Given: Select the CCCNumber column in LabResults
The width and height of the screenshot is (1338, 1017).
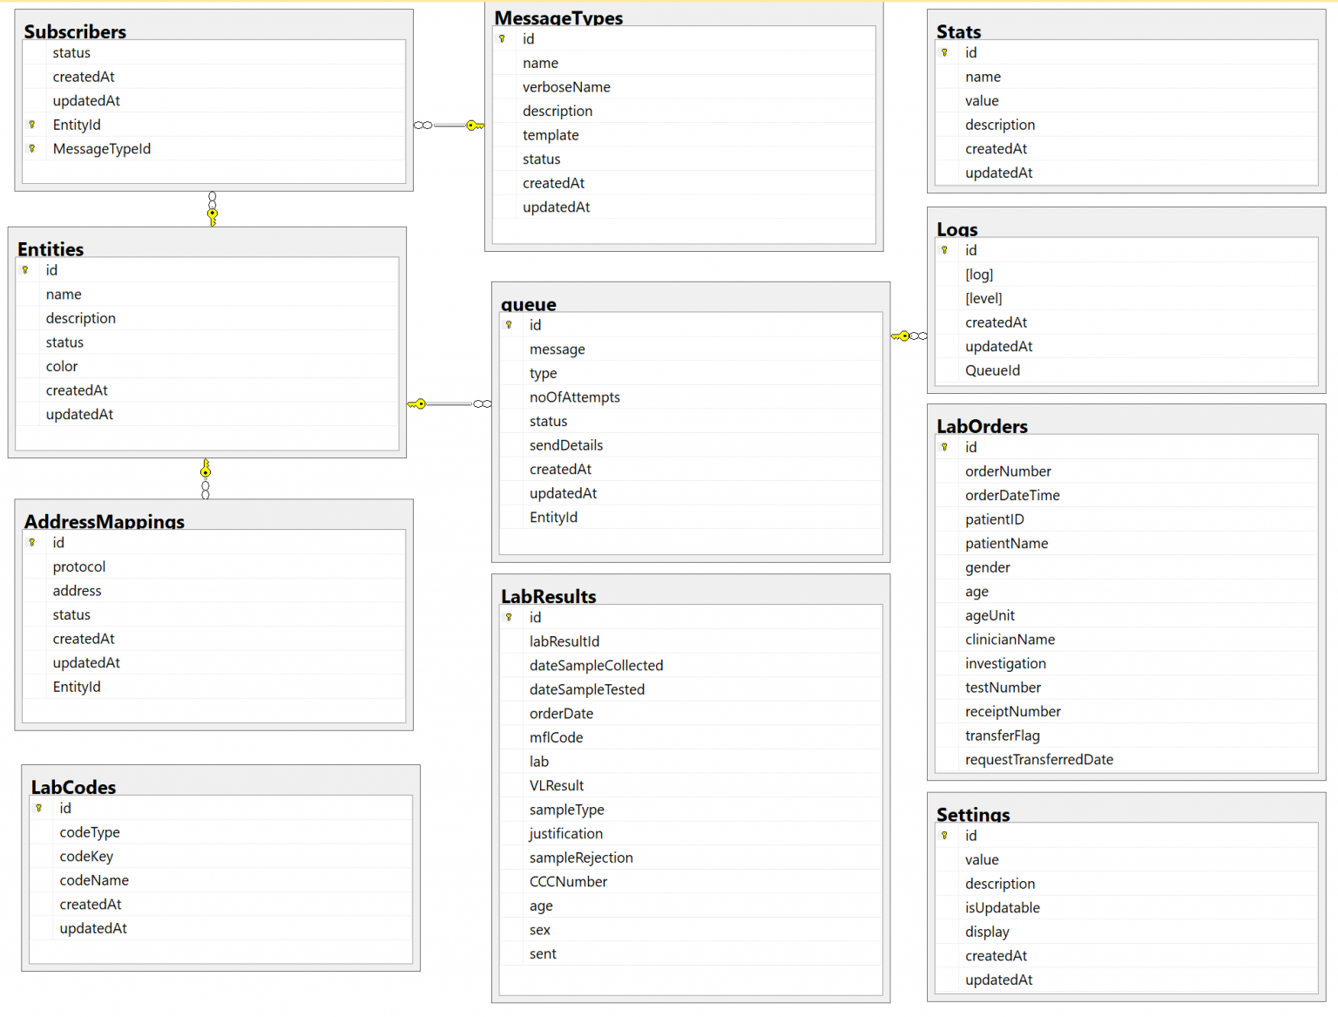Looking at the screenshot, I should point(691,882).
